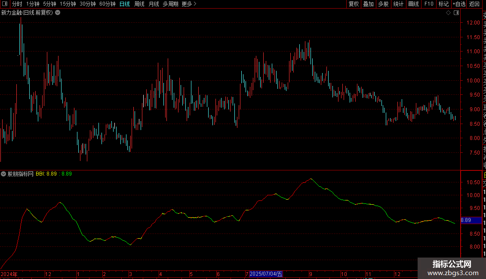Open F10 company info
Viewport: 486px width, 279px height.
[429, 4]
